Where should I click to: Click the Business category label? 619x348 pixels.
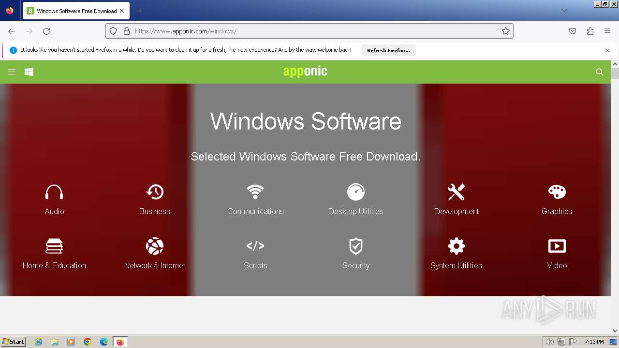155,211
